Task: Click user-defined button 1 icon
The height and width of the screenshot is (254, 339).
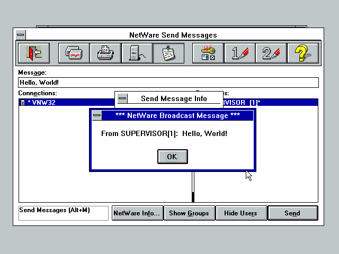Action: click(240, 53)
